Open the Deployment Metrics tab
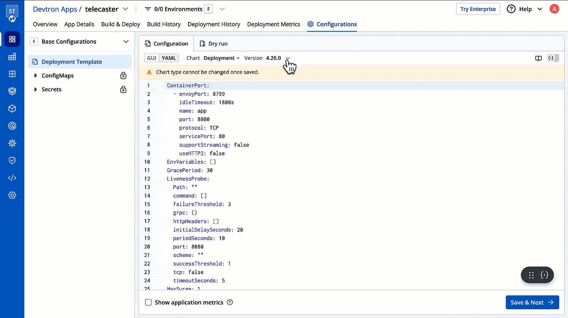 click(274, 24)
